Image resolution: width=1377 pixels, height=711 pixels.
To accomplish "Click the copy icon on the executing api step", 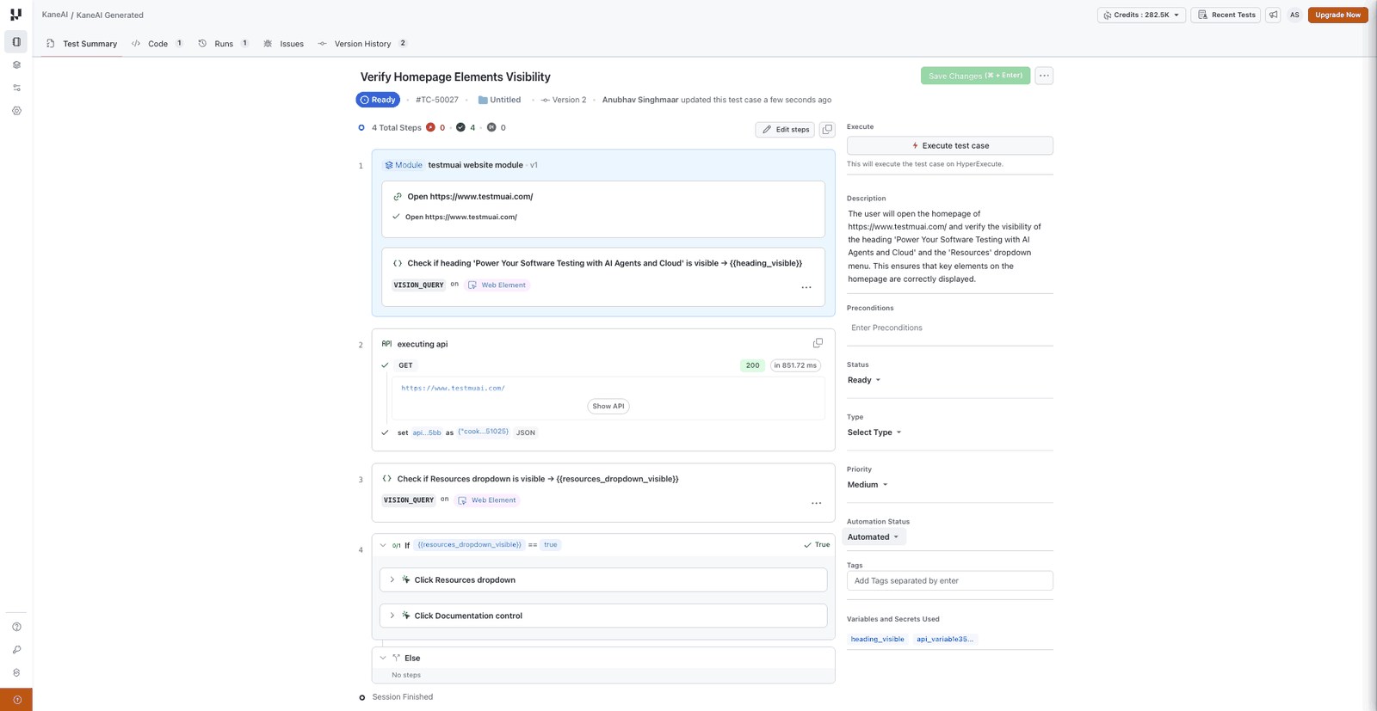I will (x=818, y=343).
